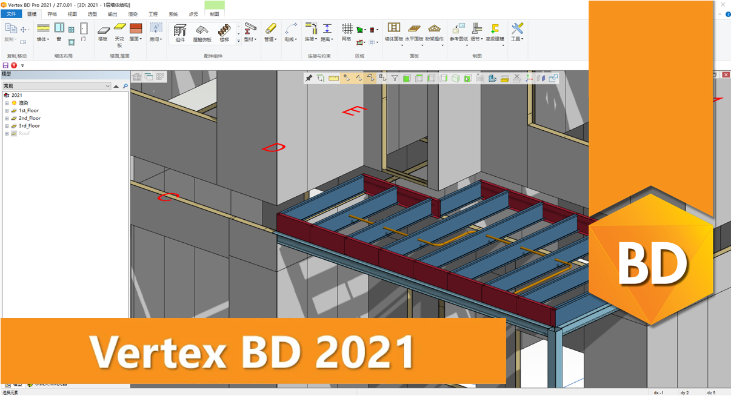The width and height of the screenshot is (731, 396).
Task: Click the save icon in quick access bar
Action: [5, 65]
